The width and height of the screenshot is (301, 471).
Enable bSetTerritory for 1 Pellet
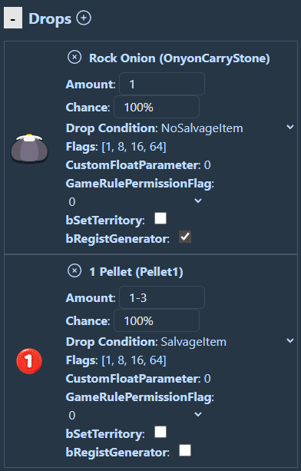(160, 432)
